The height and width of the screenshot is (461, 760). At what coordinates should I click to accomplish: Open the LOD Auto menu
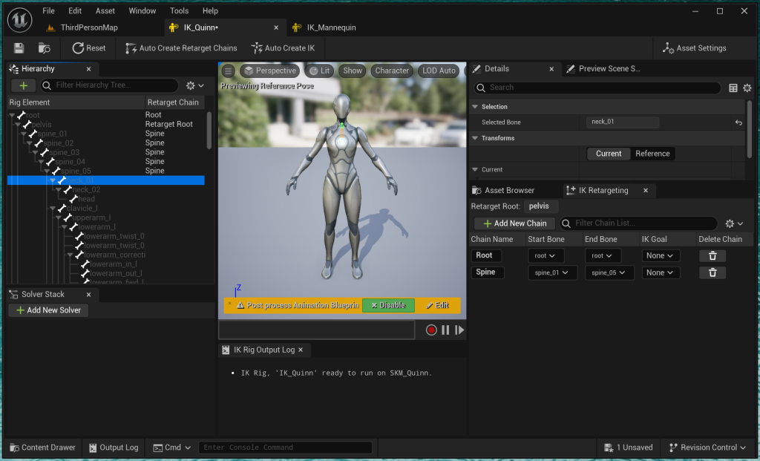(439, 71)
